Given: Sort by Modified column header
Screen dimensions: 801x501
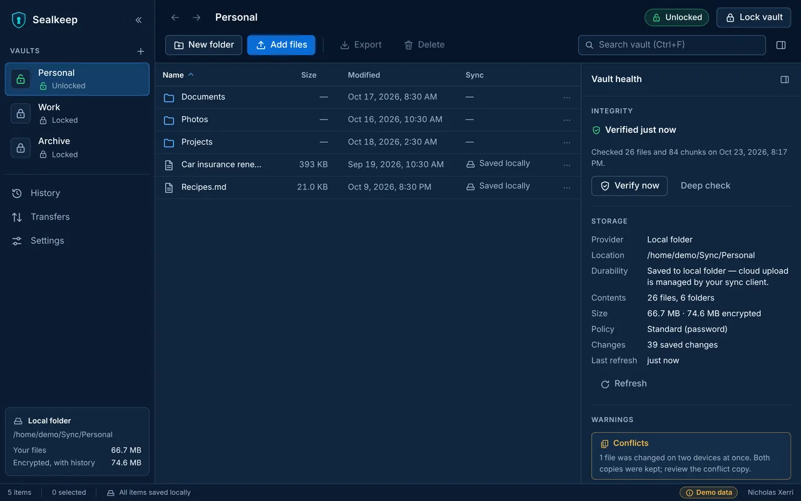Looking at the screenshot, I should coord(364,75).
